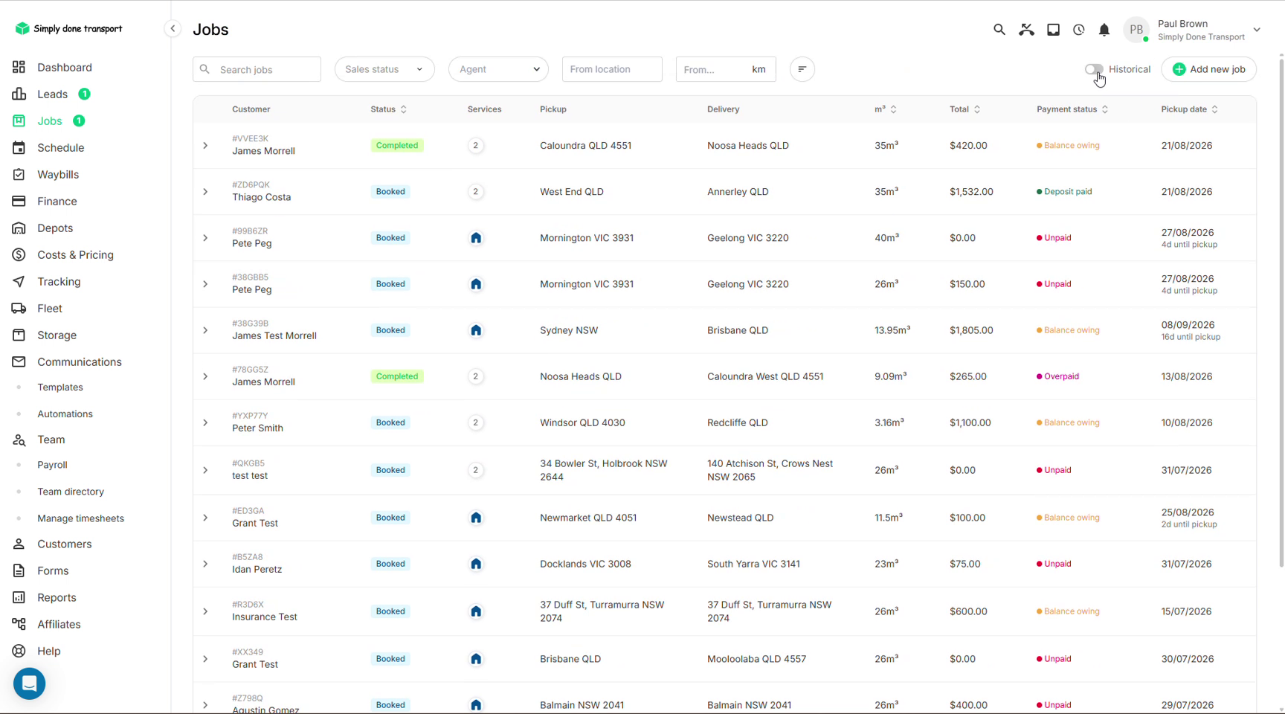Click the Depots warehouse icon
The width and height of the screenshot is (1285, 714).
pyautogui.click(x=19, y=228)
